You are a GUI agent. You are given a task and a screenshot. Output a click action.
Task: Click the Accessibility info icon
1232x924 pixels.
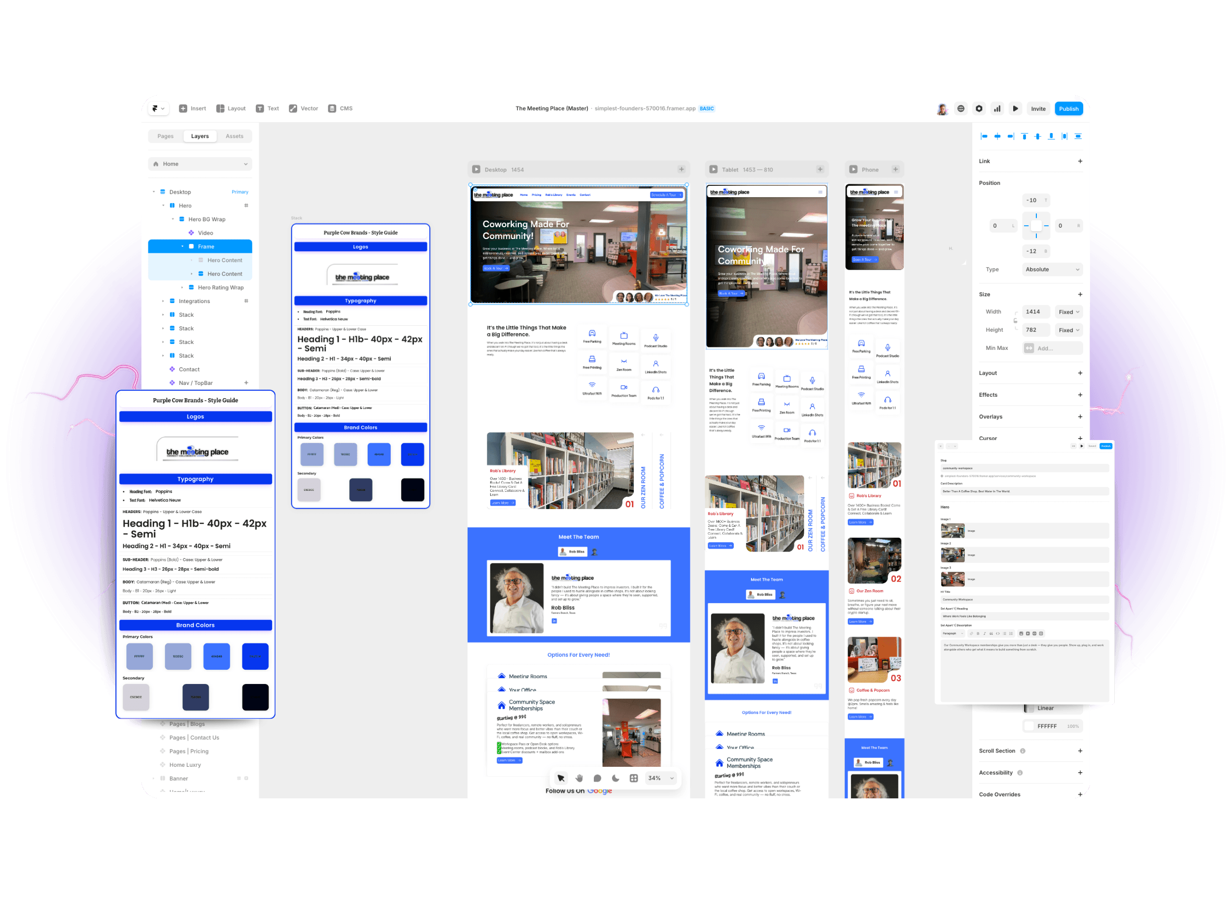(x=1020, y=773)
